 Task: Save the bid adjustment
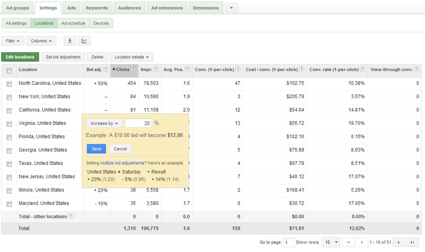click(x=96, y=149)
